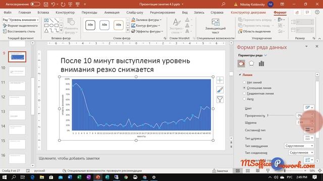Open Excel from the taskbar
The height and width of the screenshot is (181, 323).
79,177
